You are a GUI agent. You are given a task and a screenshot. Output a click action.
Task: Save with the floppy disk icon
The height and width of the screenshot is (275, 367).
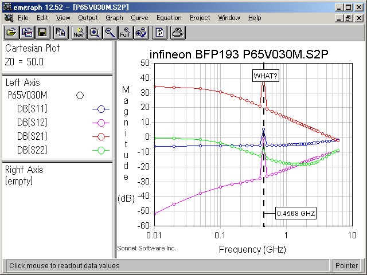point(42,32)
